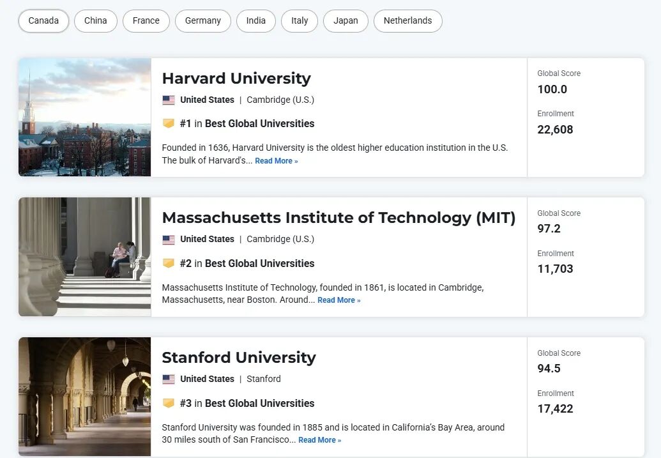The image size is (661, 458).
Task: Filter universities by Germany
Action: point(203,20)
